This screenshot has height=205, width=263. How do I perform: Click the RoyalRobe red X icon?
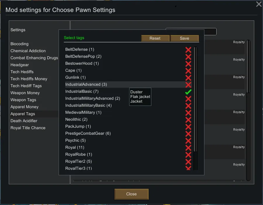pyautogui.click(x=188, y=155)
